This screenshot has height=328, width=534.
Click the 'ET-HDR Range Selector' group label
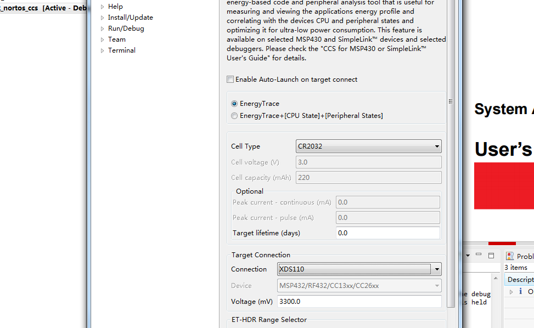point(269,319)
